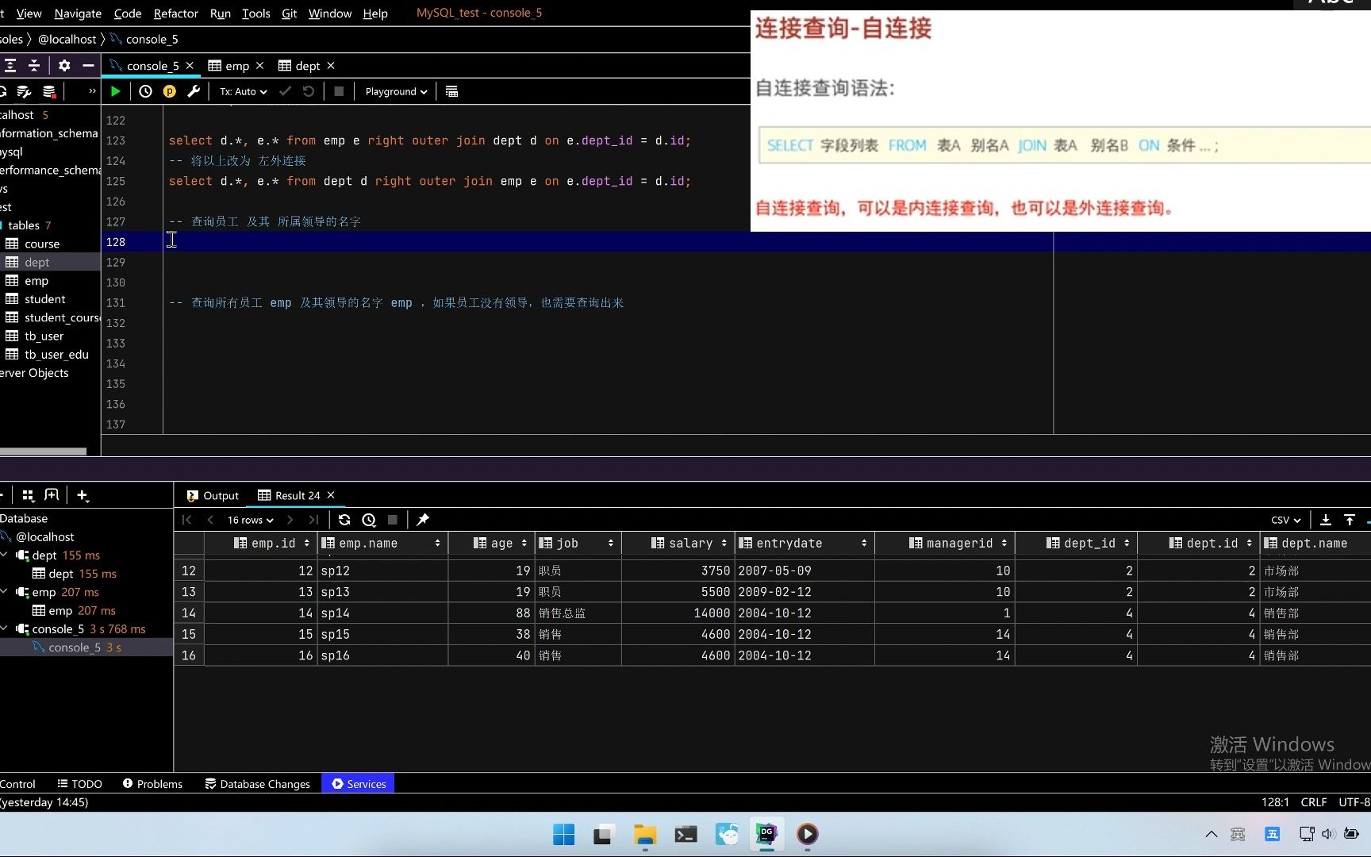Click the add plus icon in Services panel
This screenshot has width=1371, height=857.
click(x=83, y=495)
